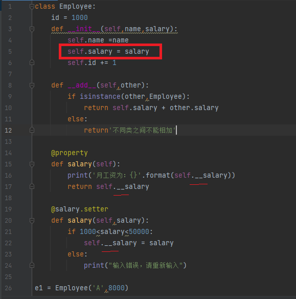Click 'def salary(self):' on line 15
The image size is (296, 299).
click(86, 164)
